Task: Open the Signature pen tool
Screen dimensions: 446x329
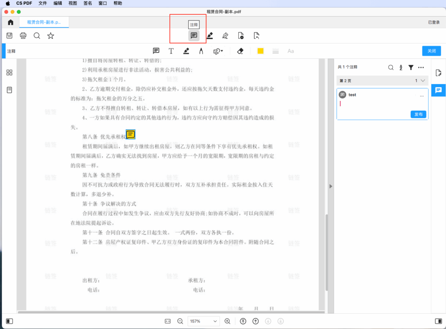Action: coord(225,36)
